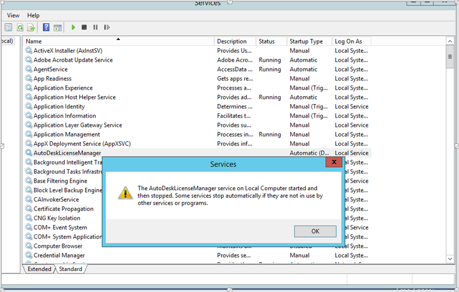
Task: Click 'Facilitates t...' description text
Action: [234, 116]
